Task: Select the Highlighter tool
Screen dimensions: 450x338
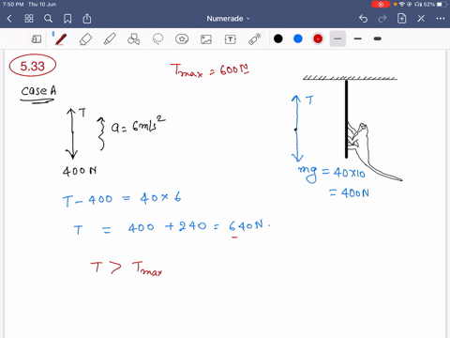Action: [x=110, y=39]
